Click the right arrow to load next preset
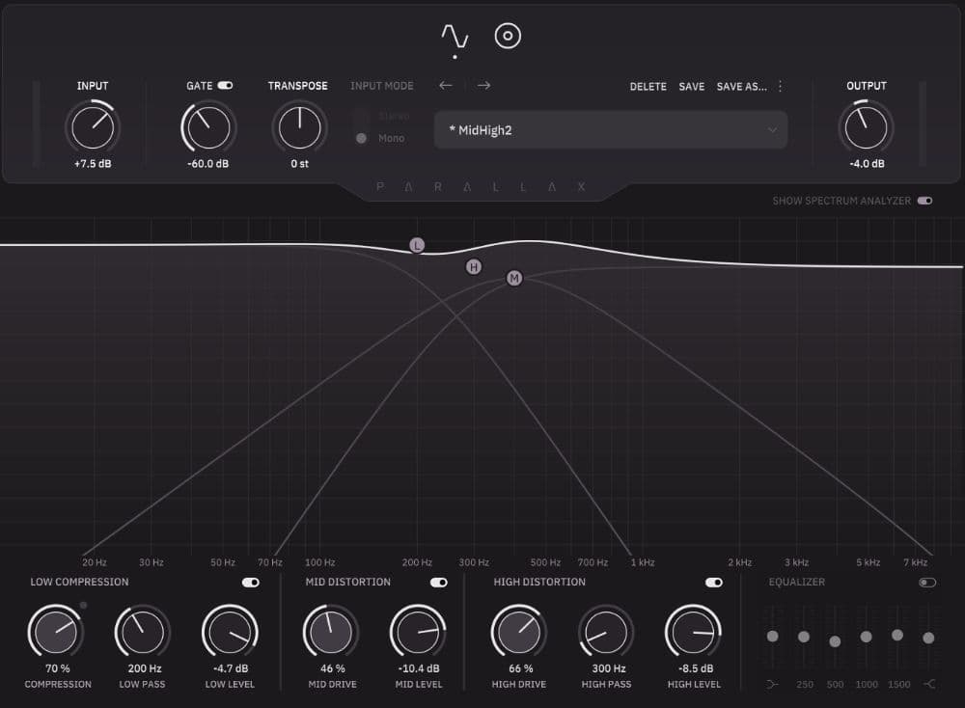Screen dimensions: 965x708 pos(482,85)
